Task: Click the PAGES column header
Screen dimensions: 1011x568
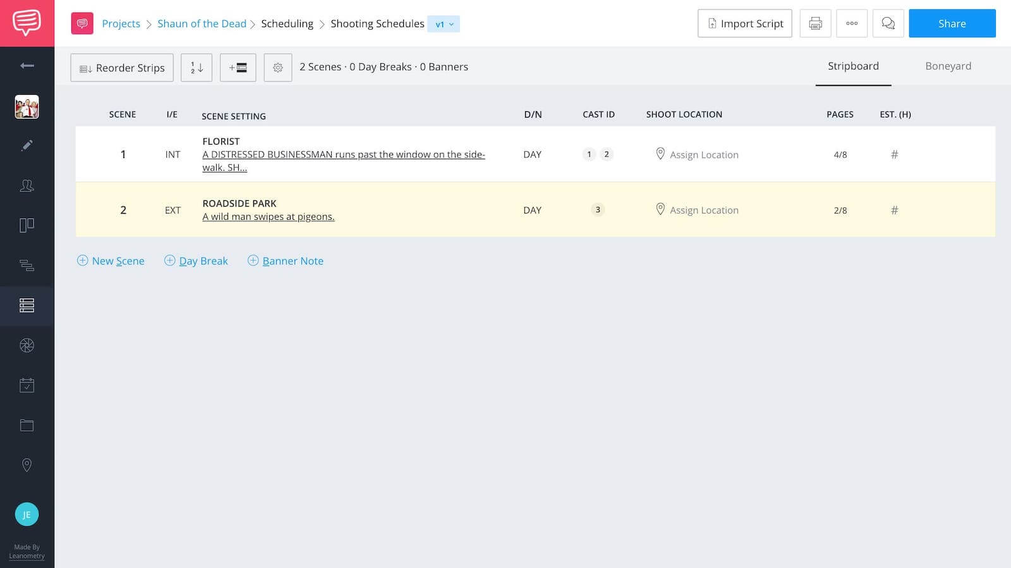Action: click(x=840, y=114)
